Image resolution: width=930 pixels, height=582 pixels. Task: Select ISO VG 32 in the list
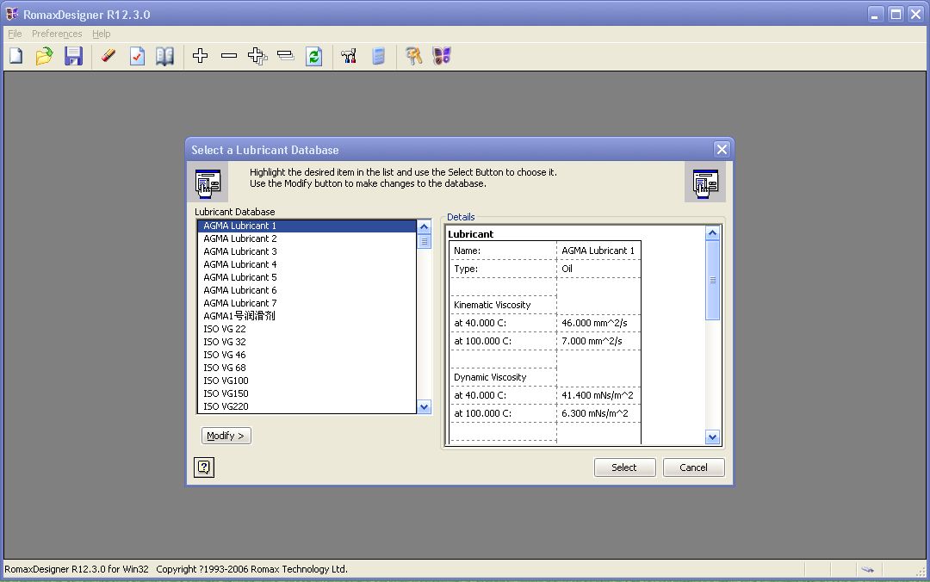pos(307,342)
